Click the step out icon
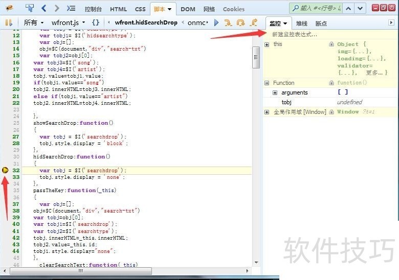The image size is (399, 280). coord(254,22)
